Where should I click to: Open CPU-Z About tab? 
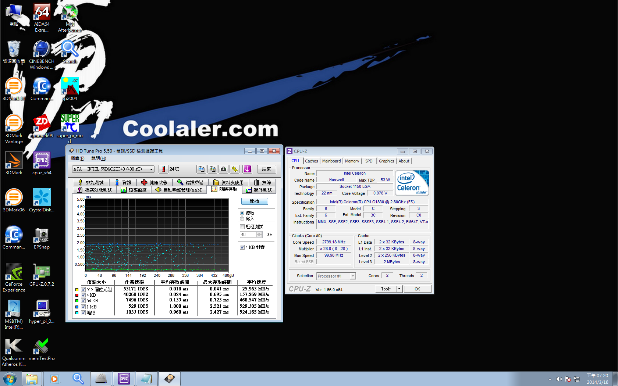coord(404,161)
